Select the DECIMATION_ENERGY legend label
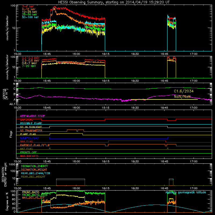This screenshot has height=215, width=215. point(34,166)
